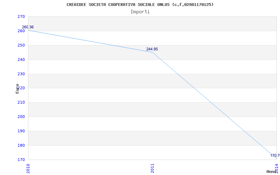Select the 260.36 data label
The image size is (280, 175).
(28, 27)
